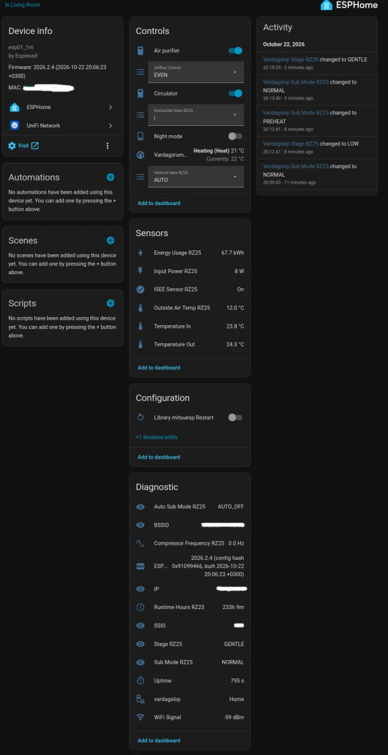Image resolution: width=388 pixels, height=755 pixels.
Task: Click the Temperature Out thermometer icon
Action: (141, 345)
